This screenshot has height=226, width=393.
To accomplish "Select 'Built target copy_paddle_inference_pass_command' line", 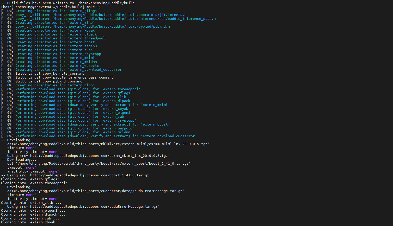I will pos(57,77).
